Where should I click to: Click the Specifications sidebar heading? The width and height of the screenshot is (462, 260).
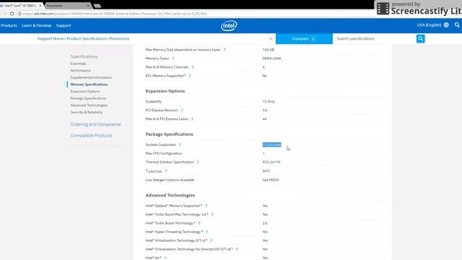(84, 56)
